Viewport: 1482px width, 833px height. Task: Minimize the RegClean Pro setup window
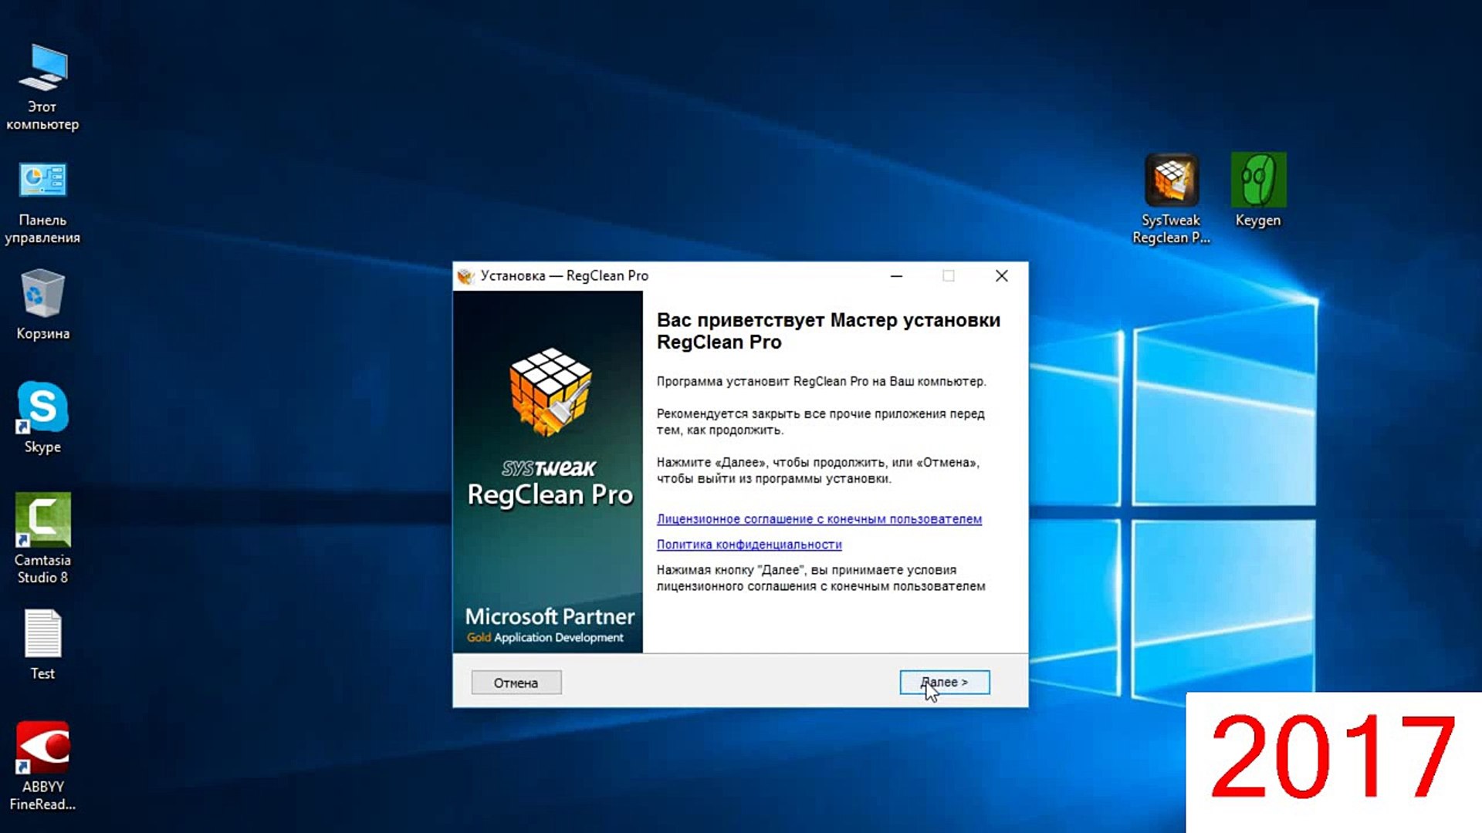click(896, 276)
